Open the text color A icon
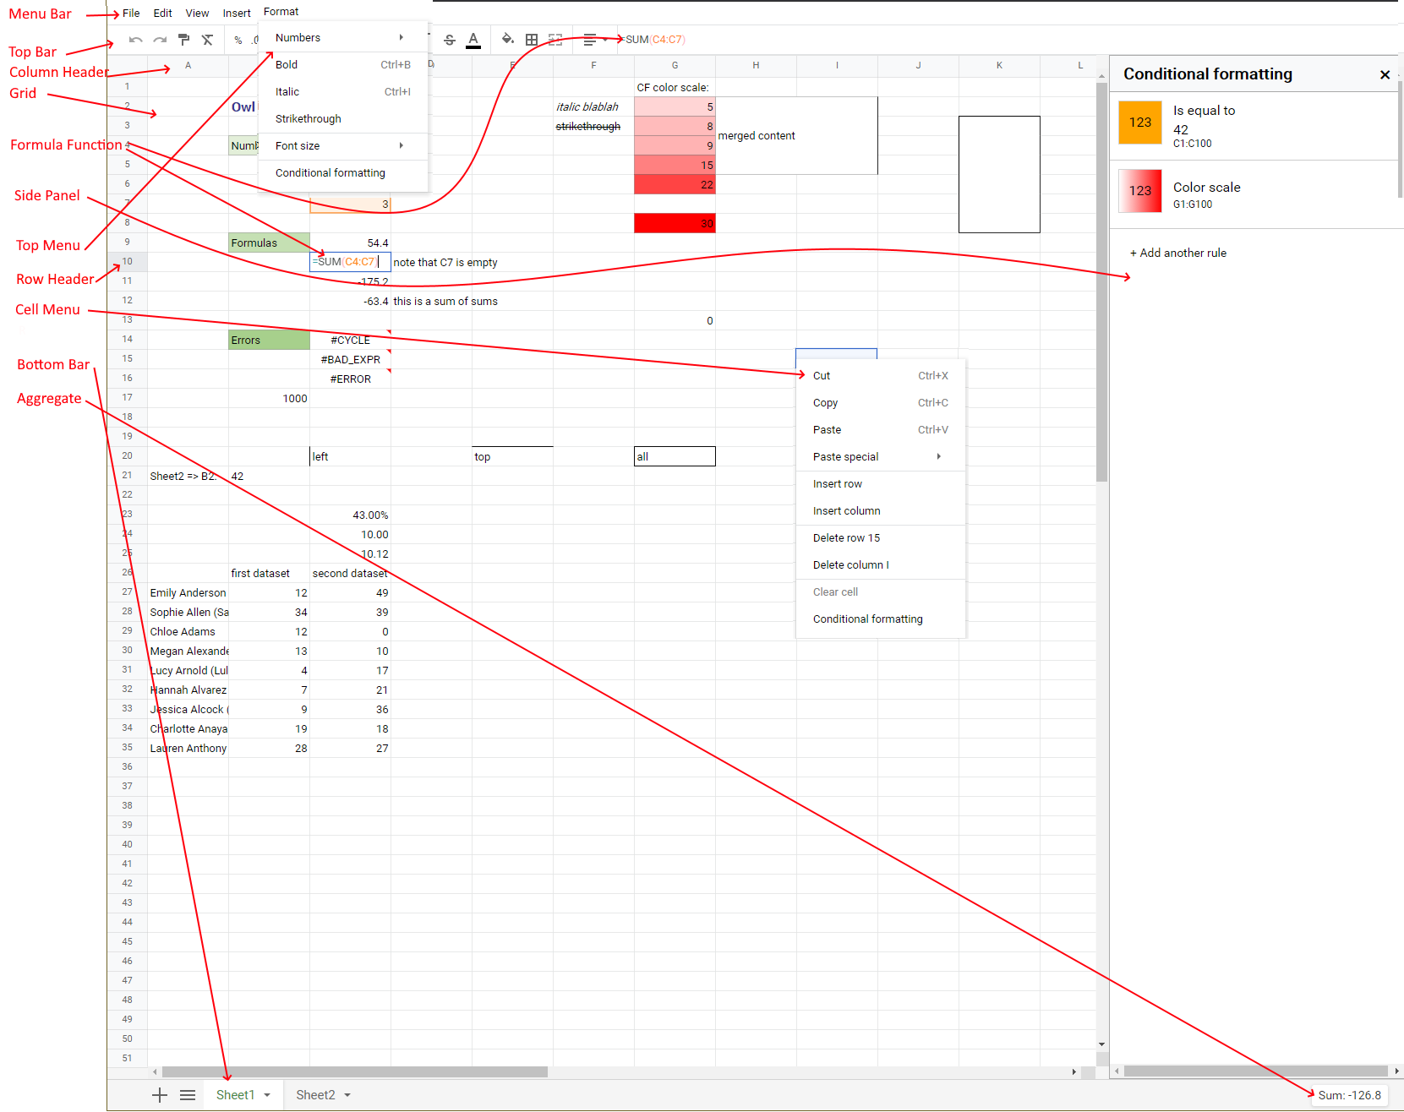Screen dimensions: 1404x1112 [x=473, y=40]
